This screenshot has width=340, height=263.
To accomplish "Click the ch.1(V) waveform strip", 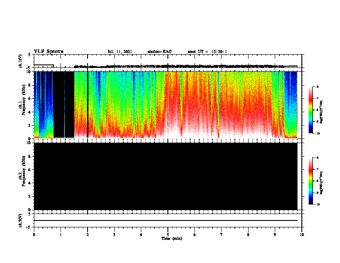I will click(168, 61).
